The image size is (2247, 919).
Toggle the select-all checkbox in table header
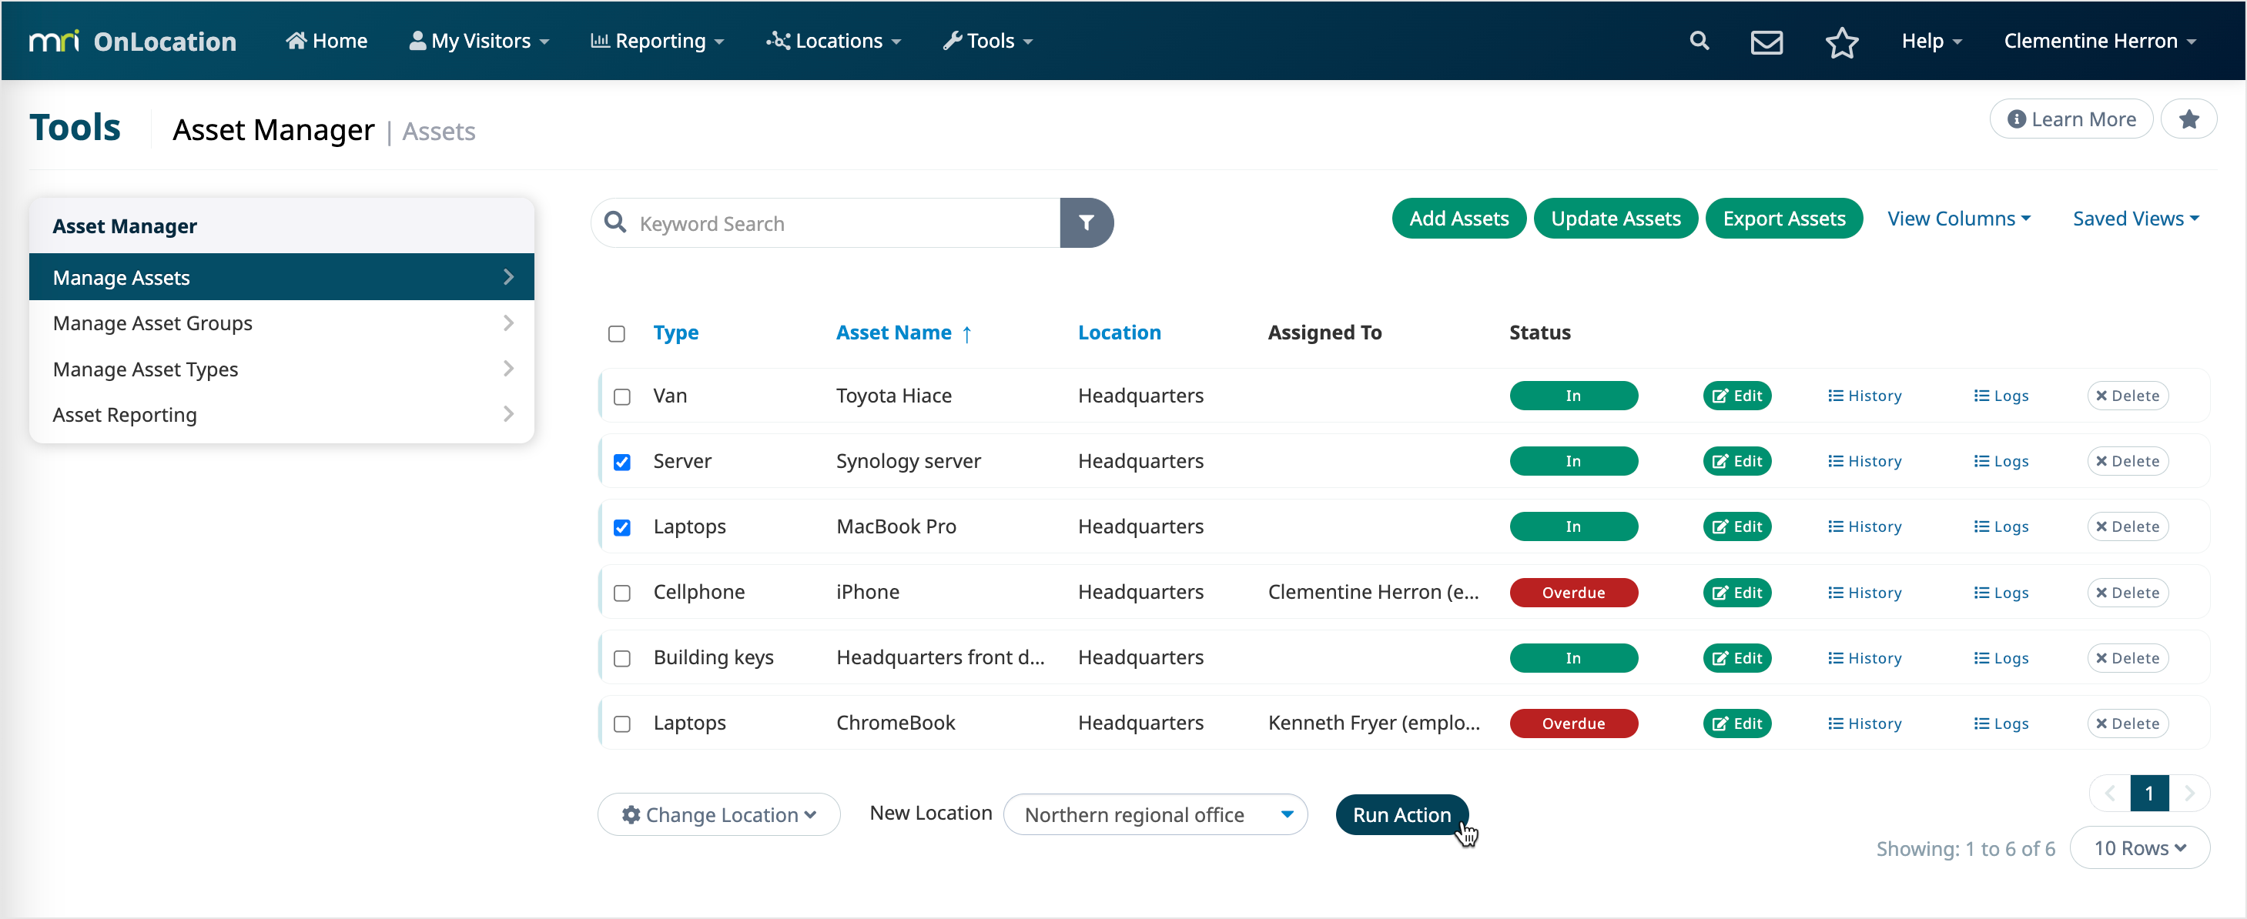tap(616, 333)
